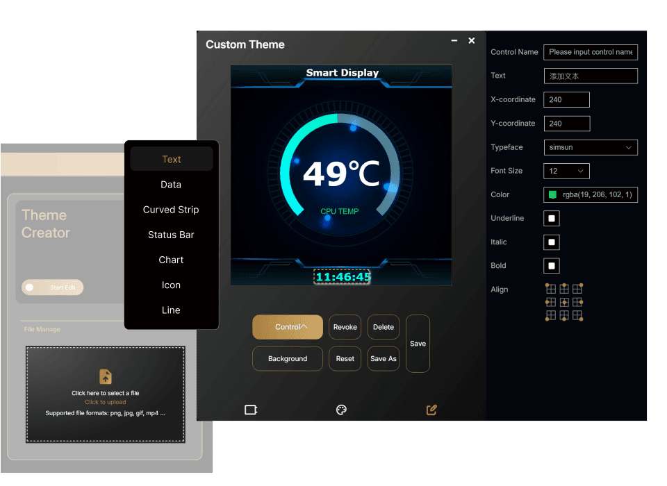Open the Typeface dropdown showing simsun

tap(591, 147)
